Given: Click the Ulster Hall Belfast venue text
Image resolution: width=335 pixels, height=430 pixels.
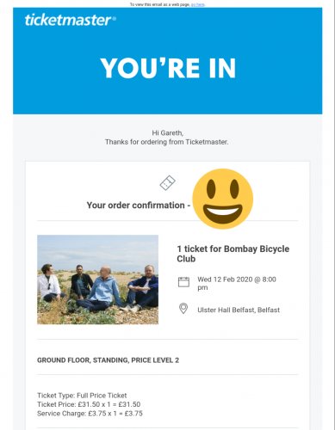Looking at the screenshot, I should (239, 310).
